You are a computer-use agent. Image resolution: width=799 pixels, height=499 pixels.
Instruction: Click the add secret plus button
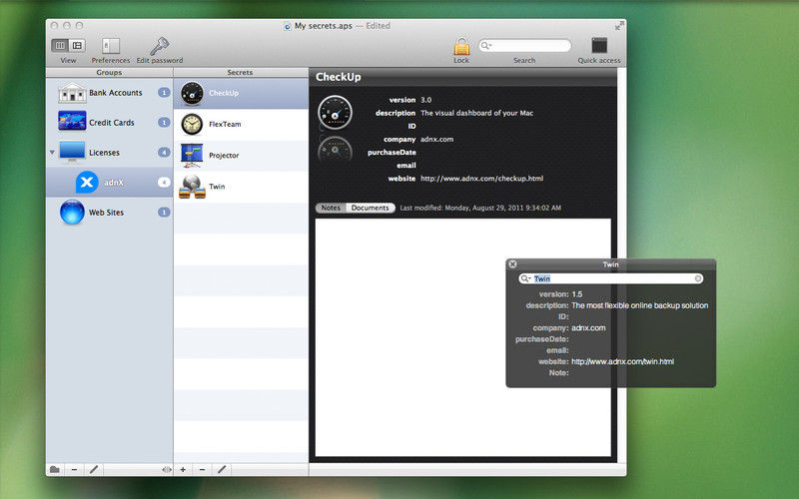[183, 469]
